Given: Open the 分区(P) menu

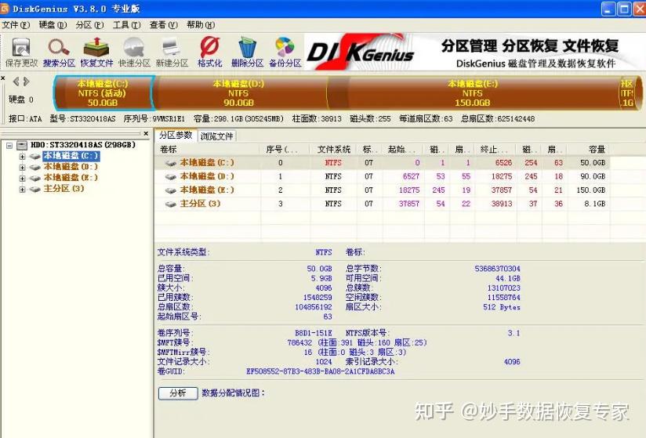Looking at the screenshot, I should tap(89, 25).
